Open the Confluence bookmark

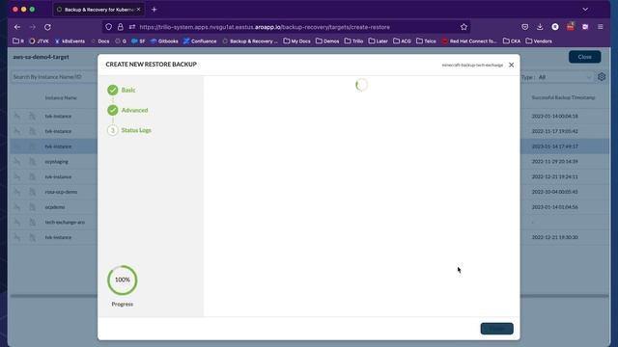pyautogui.click(x=200, y=40)
